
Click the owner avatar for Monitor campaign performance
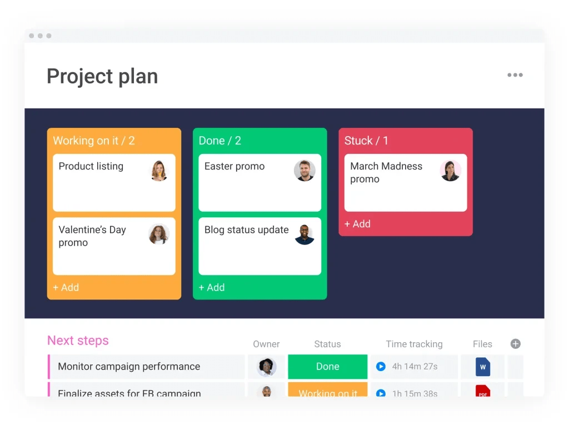[266, 367]
